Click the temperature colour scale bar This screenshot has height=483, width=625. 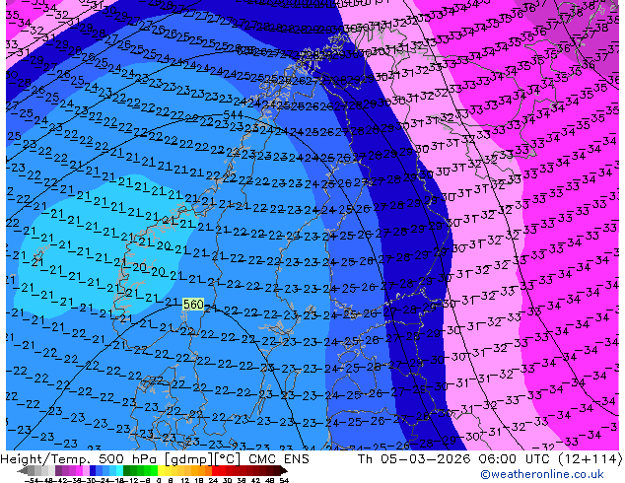pyautogui.click(x=153, y=470)
